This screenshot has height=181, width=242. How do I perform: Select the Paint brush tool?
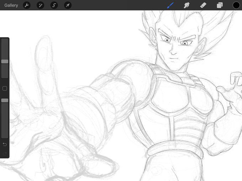170,5
